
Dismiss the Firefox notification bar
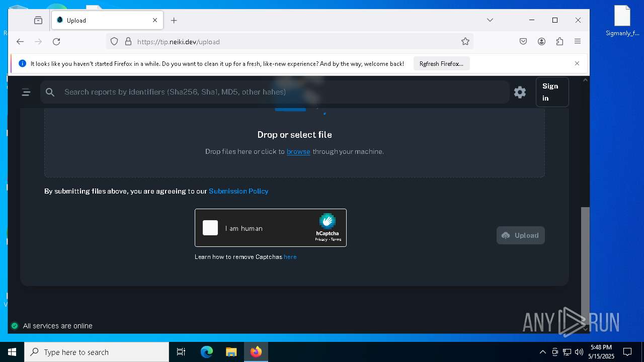click(577, 63)
